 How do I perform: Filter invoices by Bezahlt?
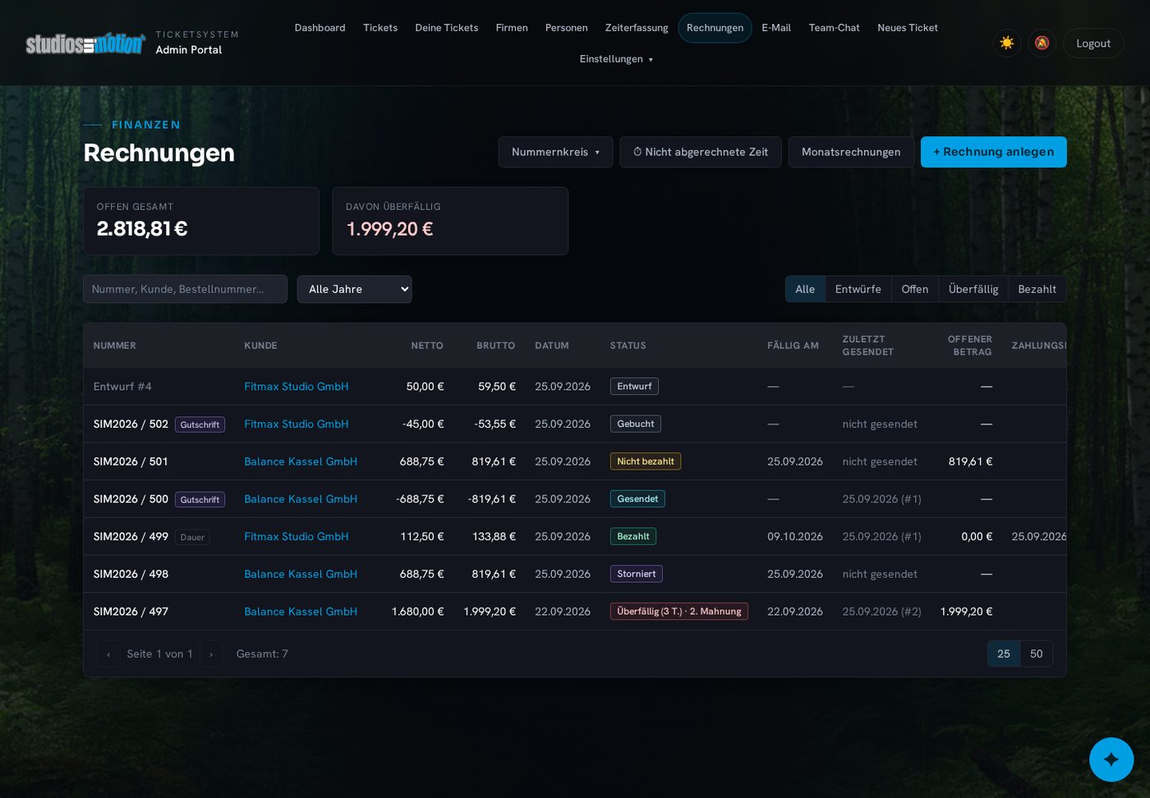pos(1037,289)
